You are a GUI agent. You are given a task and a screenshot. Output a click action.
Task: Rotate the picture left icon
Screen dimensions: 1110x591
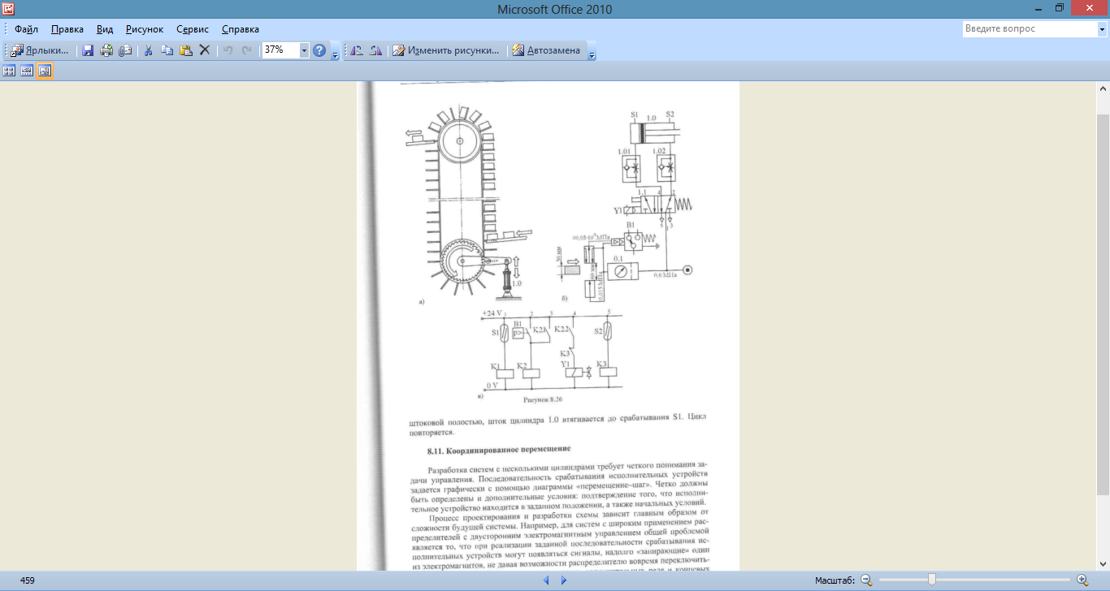click(357, 50)
